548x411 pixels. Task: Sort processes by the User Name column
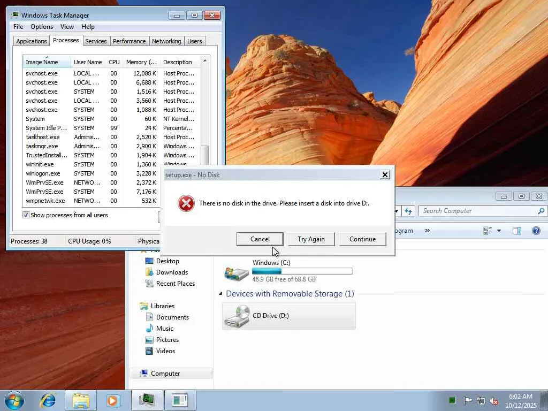(88, 62)
